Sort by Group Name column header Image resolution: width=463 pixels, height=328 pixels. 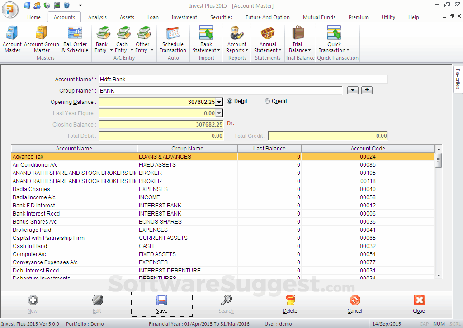click(x=187, y=148)
